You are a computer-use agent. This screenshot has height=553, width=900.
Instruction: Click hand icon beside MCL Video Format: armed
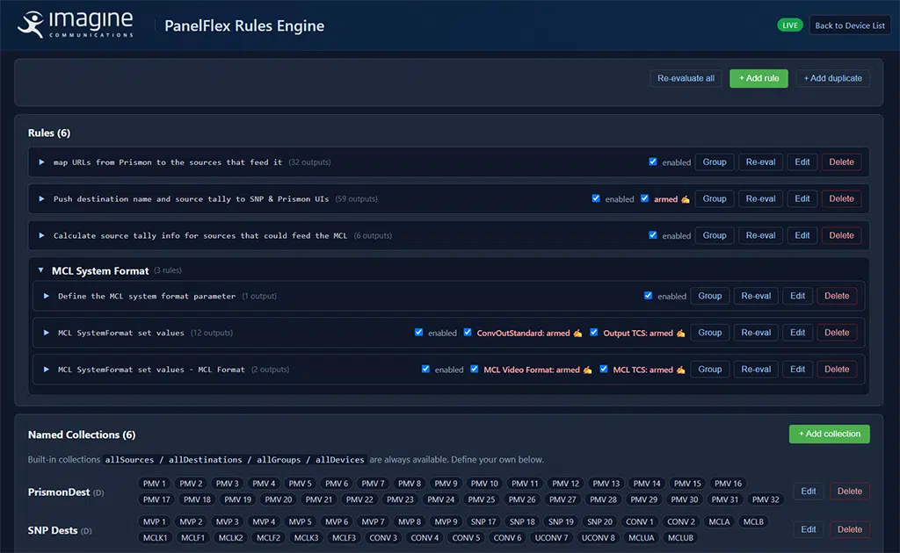coord(587,370)
